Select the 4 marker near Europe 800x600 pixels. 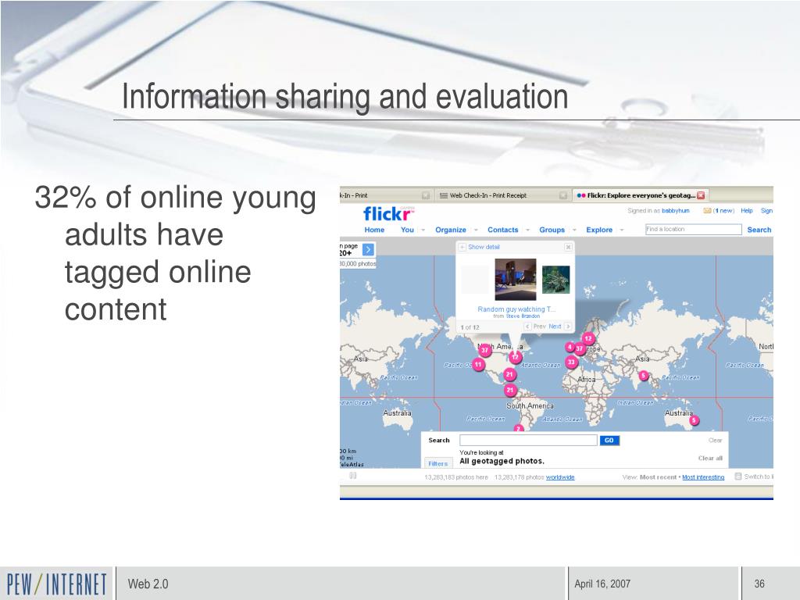tap(570, 347)
